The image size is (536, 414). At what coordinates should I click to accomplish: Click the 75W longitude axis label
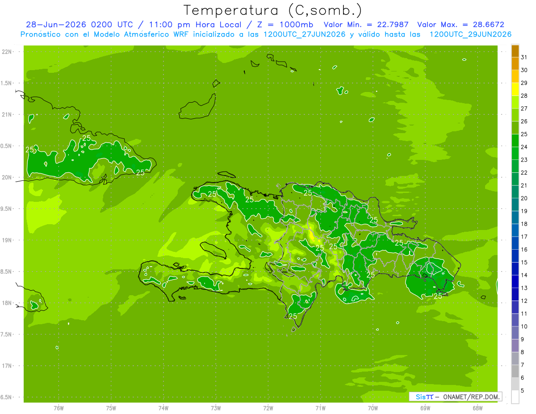pyautogui.click(x=111, y=408)
